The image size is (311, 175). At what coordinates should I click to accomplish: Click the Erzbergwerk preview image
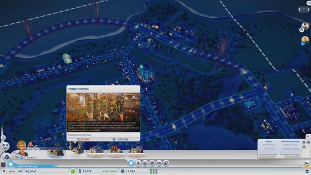point(103,112)
